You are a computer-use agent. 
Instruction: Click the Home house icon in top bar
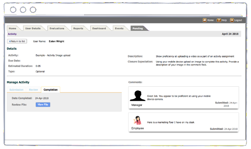point(204,20)
